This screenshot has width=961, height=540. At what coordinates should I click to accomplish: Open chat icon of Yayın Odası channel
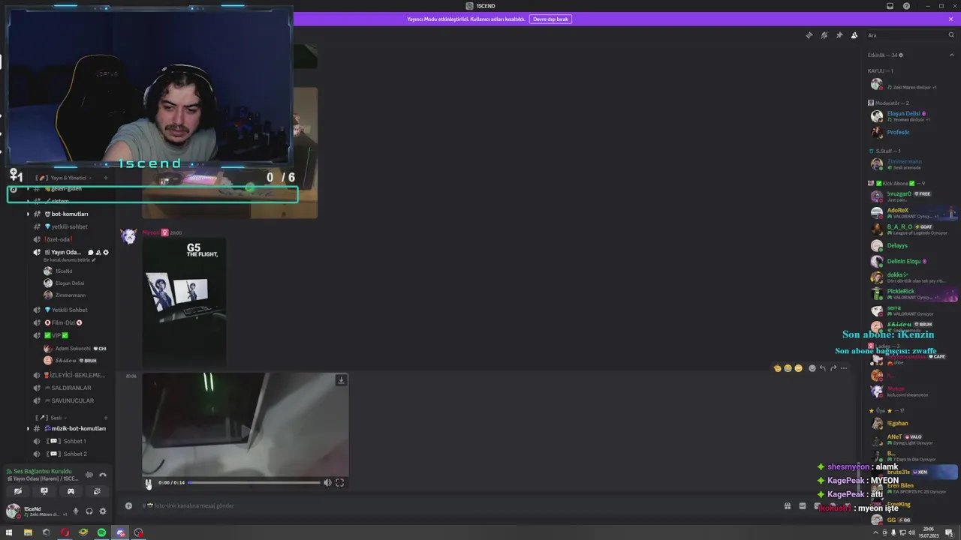coord(91,252)
